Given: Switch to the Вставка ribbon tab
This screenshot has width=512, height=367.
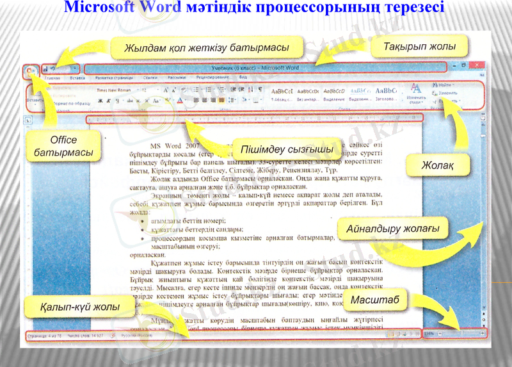Looking at the screenshot, I should pos(77,78).
